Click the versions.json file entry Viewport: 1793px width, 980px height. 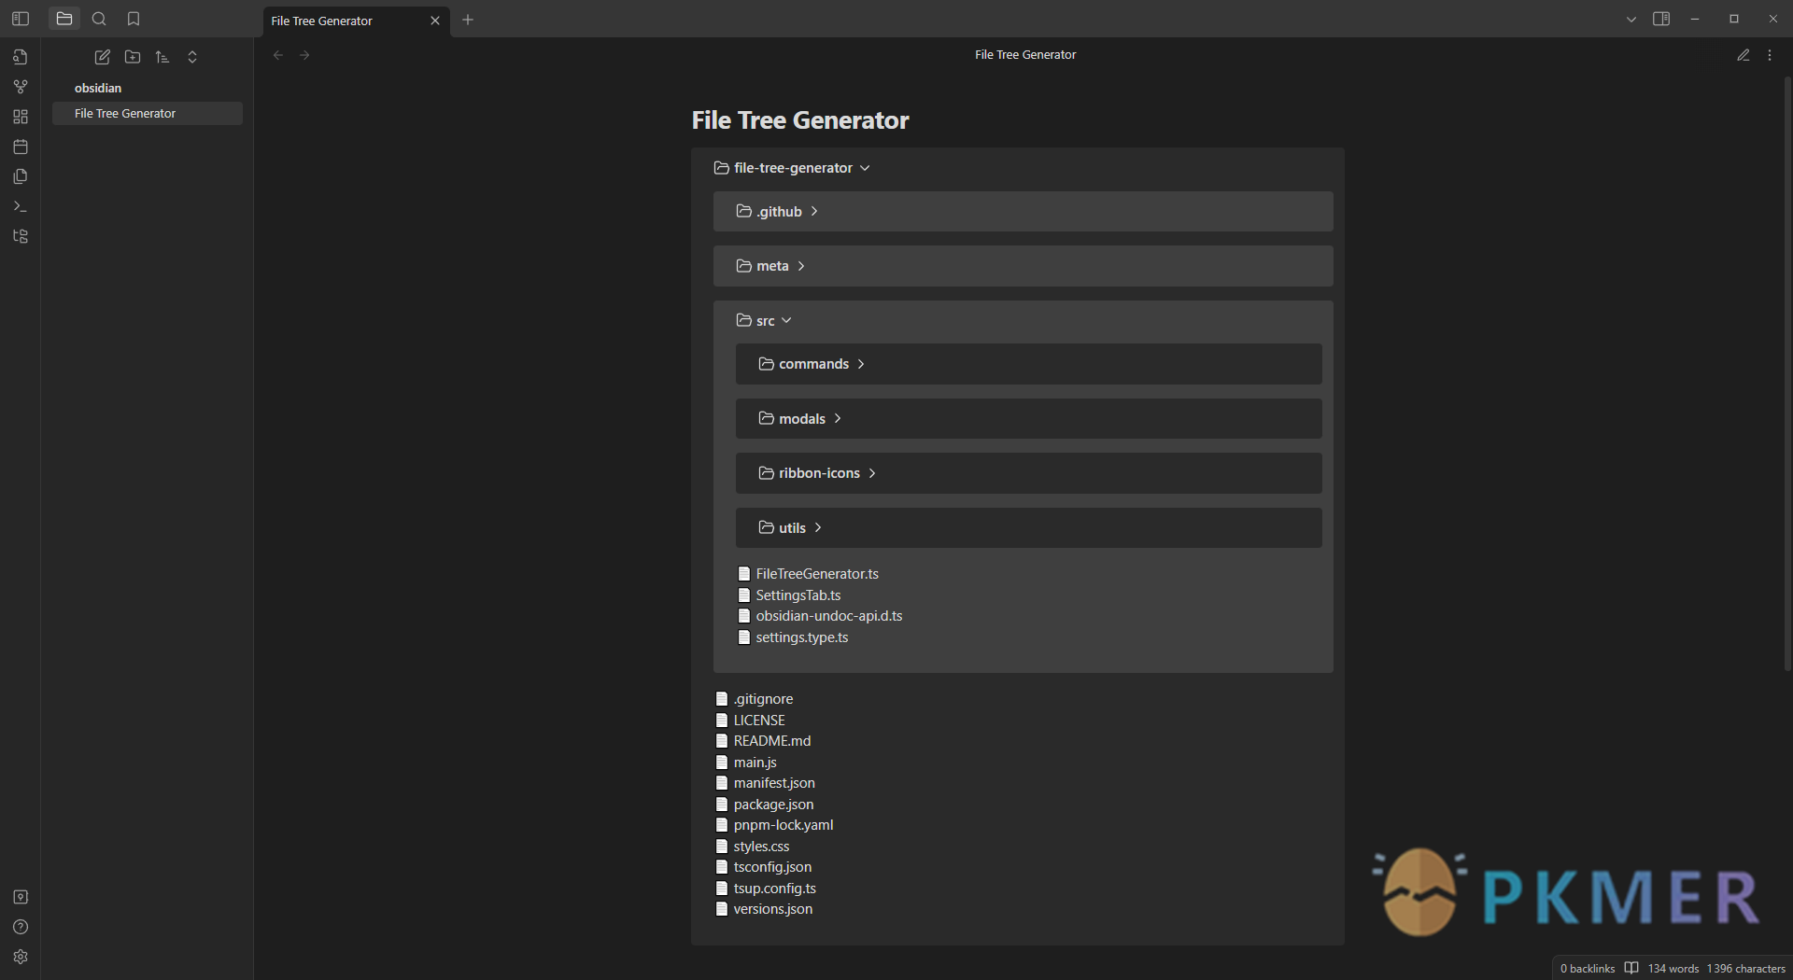pyautogui.click(x=764, y=909)
